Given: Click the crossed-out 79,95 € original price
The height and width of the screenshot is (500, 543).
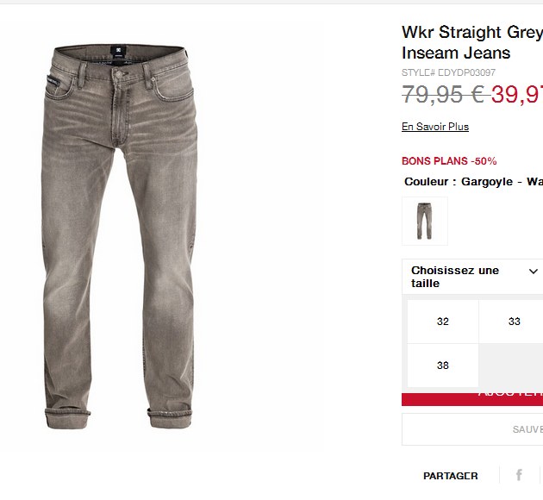Looking at the screenshot, I should coord(446,94).
